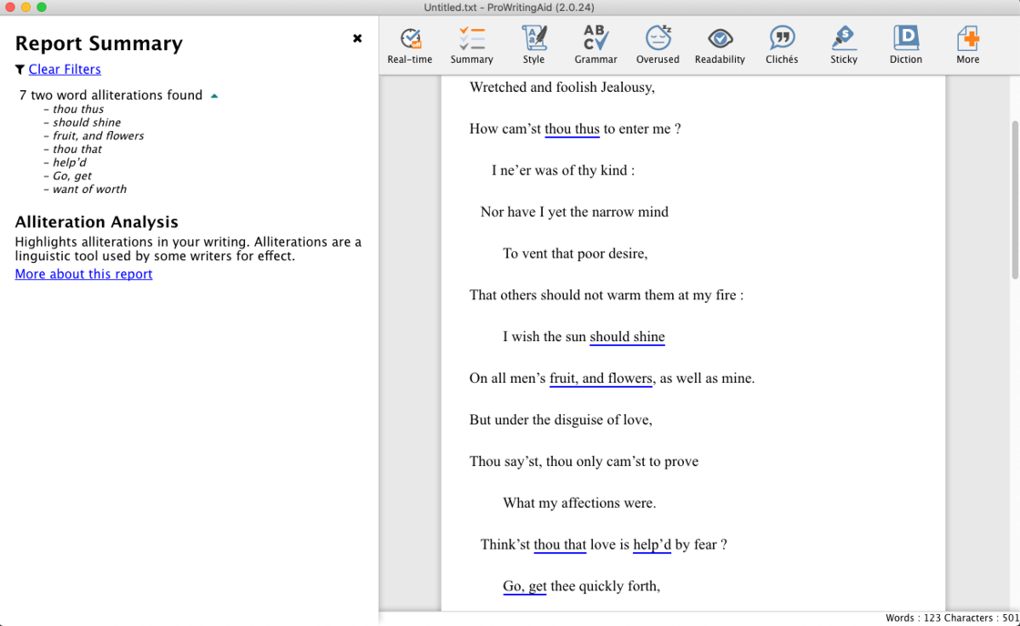Click the Clear Filters link
This screenshot has width=1020, height=626.
pos(65,69)
